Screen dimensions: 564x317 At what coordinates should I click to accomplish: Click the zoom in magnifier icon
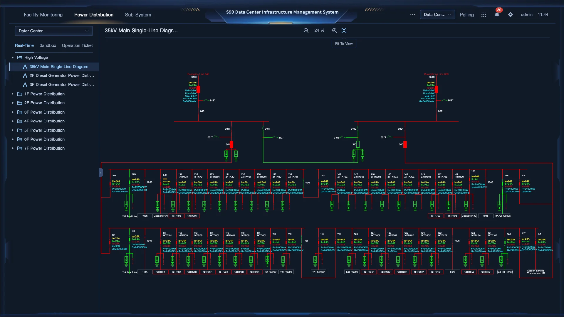pos(334,30)
